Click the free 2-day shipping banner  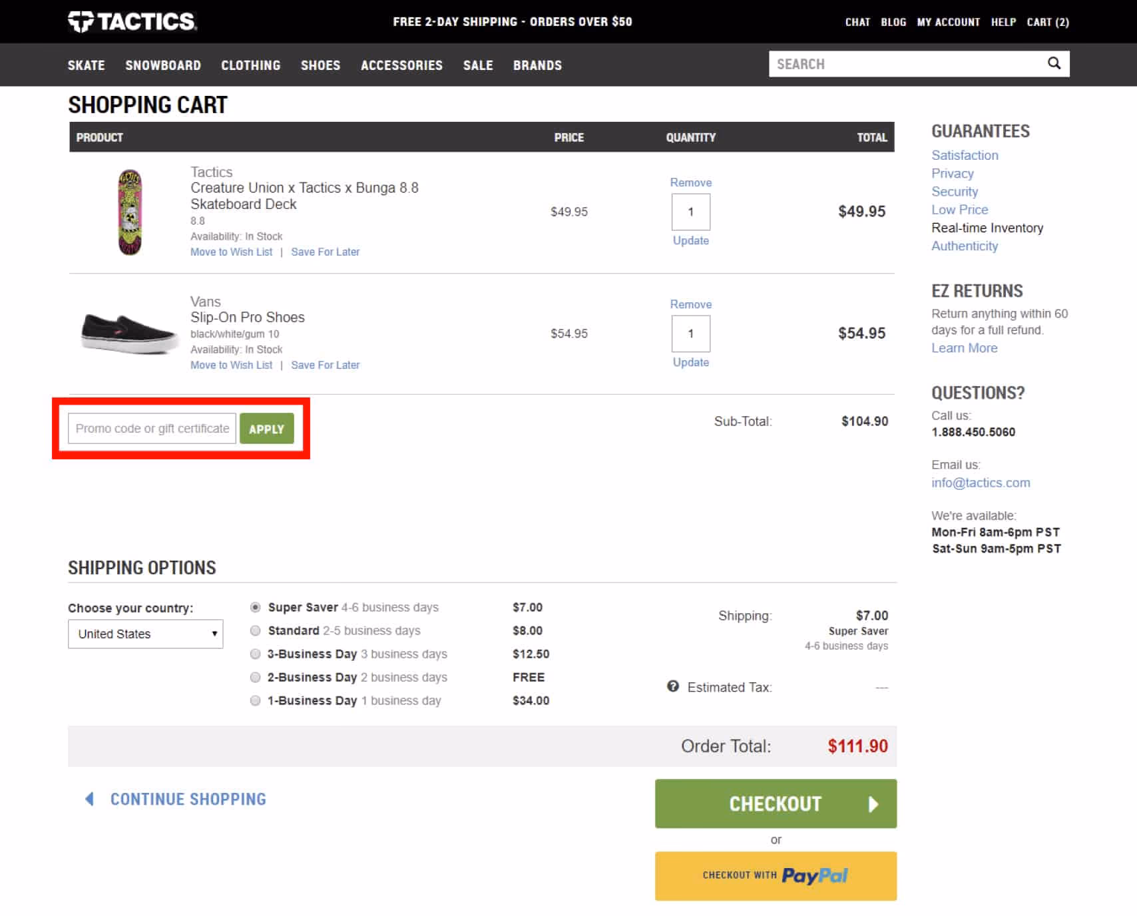tap(512, 22)
